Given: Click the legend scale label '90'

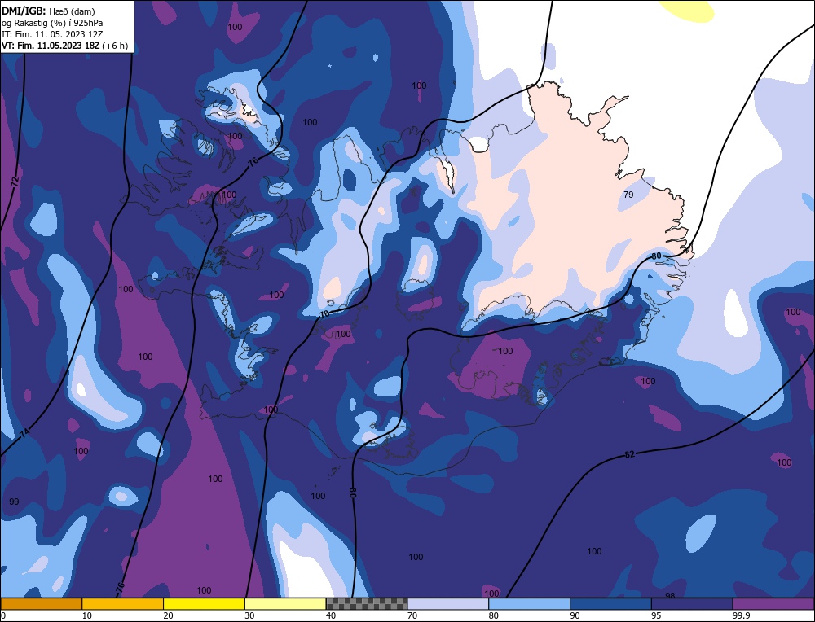Looking at the screenshot, I should click(x=575, y=615).
